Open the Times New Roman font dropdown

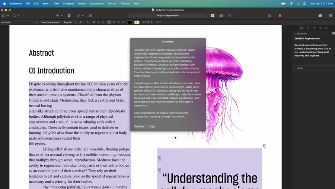tap(50, 22)
